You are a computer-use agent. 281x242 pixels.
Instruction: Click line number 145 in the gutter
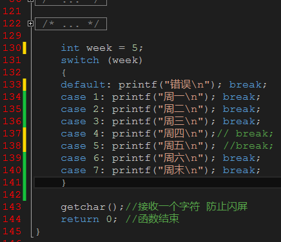tap(12, 232)
